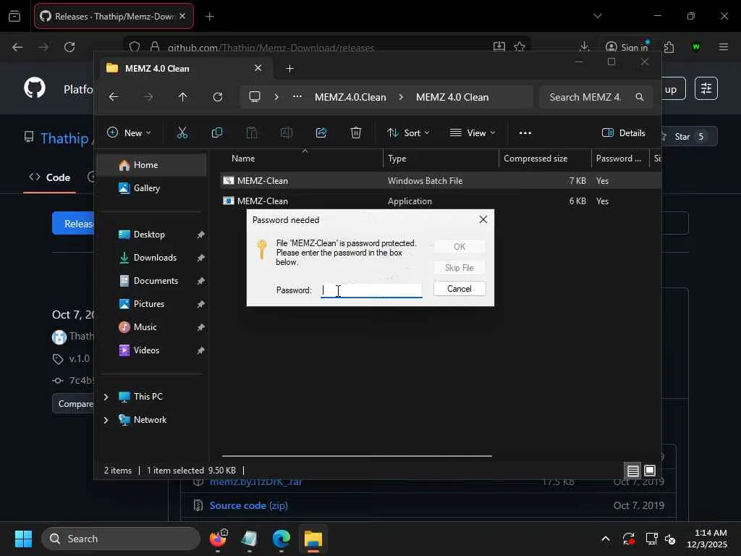
Task: Open Videos in the navigation pane
Action: [x=151, y=350]
